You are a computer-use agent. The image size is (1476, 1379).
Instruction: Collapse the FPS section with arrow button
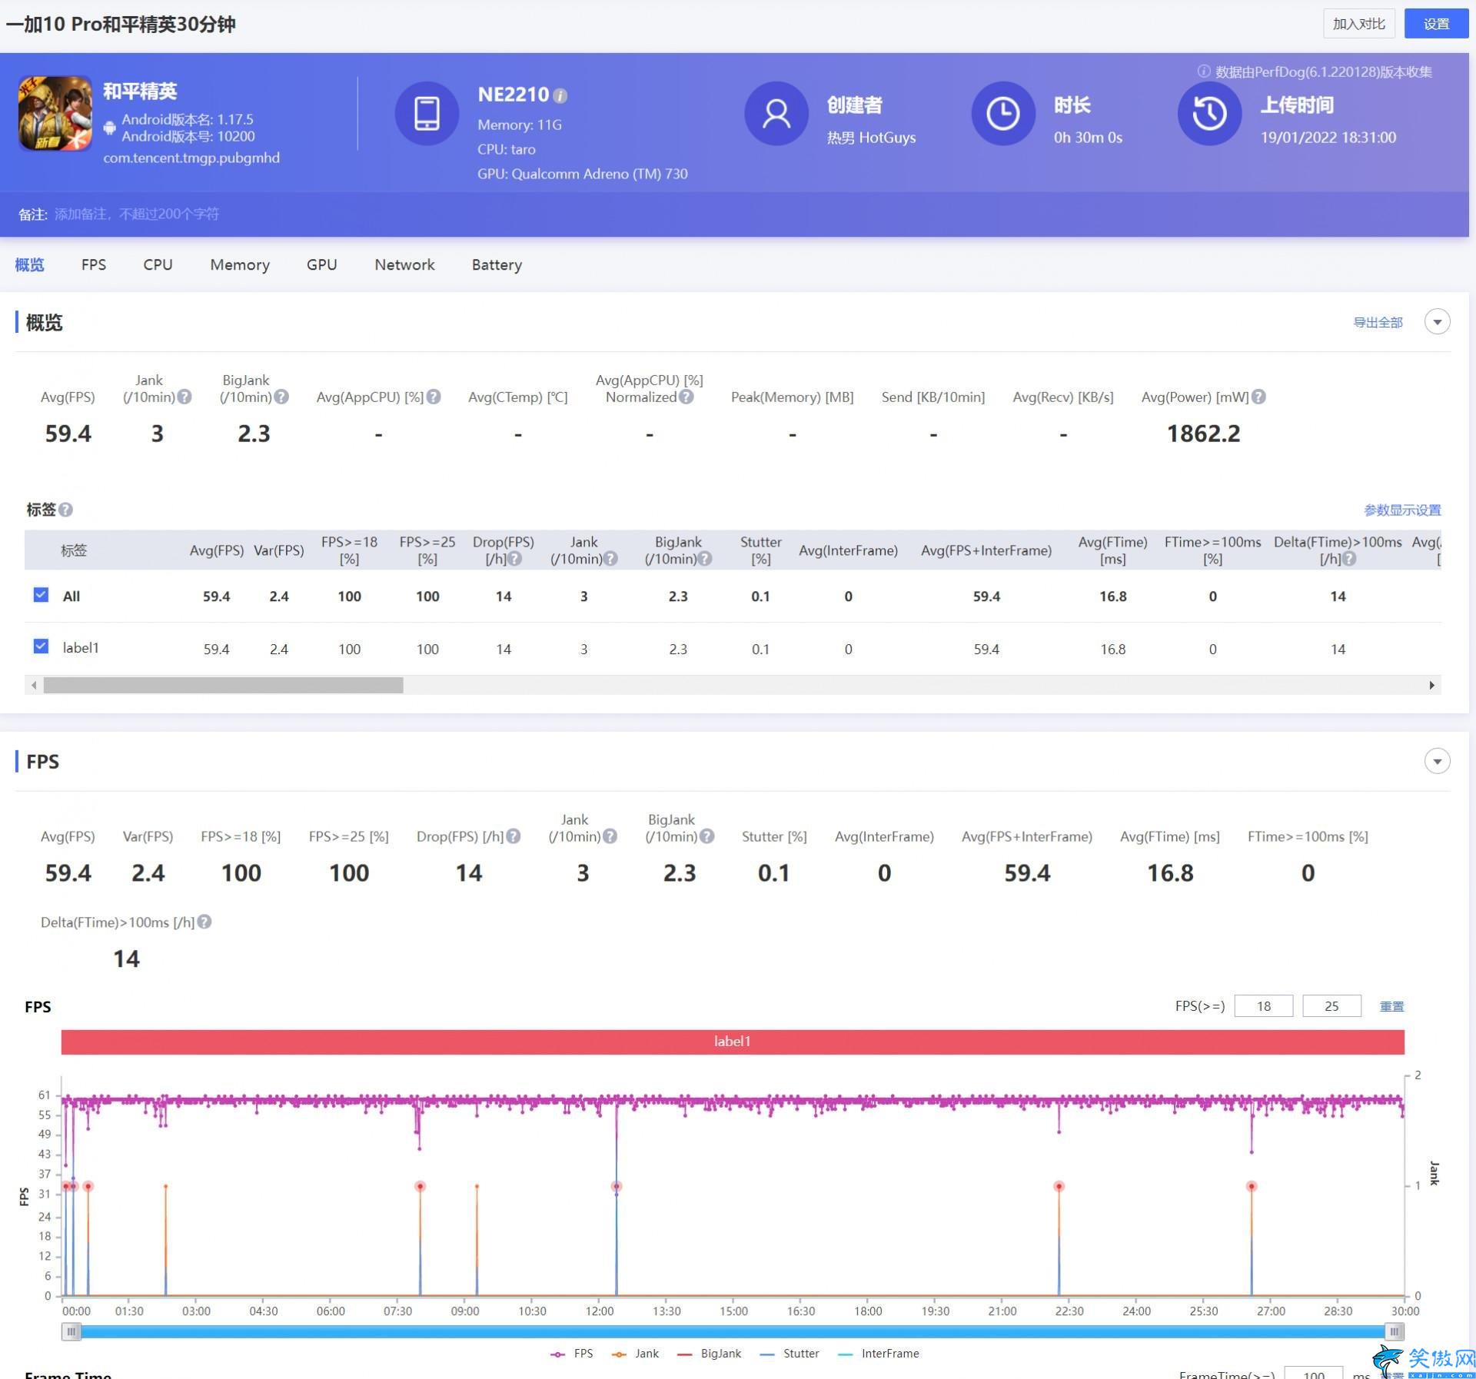click(1437, 762)
